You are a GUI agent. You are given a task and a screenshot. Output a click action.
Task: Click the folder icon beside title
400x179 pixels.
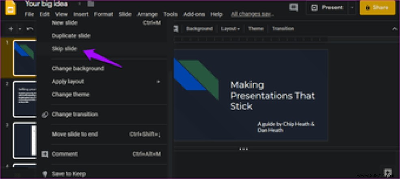(91, 4)
